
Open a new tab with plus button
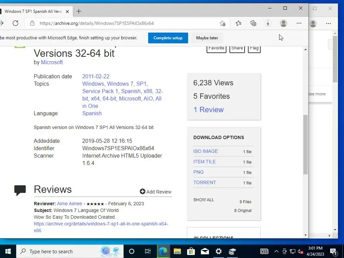79,11
